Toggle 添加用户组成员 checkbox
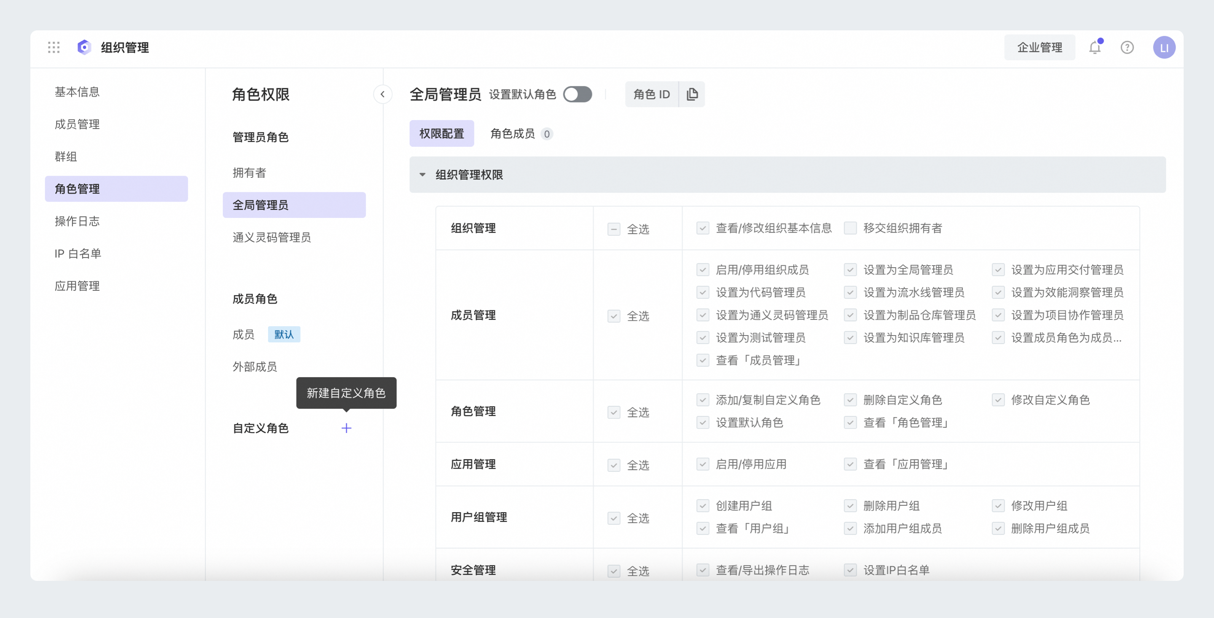This screenshot has width=1214, height=618. pos(850,529)
